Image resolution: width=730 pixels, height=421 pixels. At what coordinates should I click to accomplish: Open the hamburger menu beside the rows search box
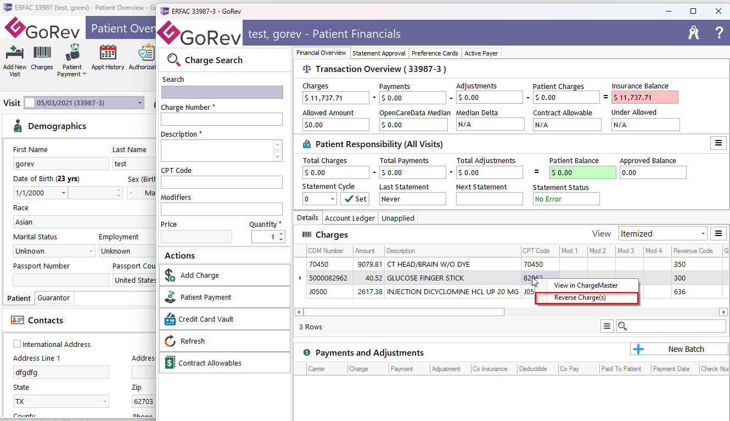pos(607,327)
